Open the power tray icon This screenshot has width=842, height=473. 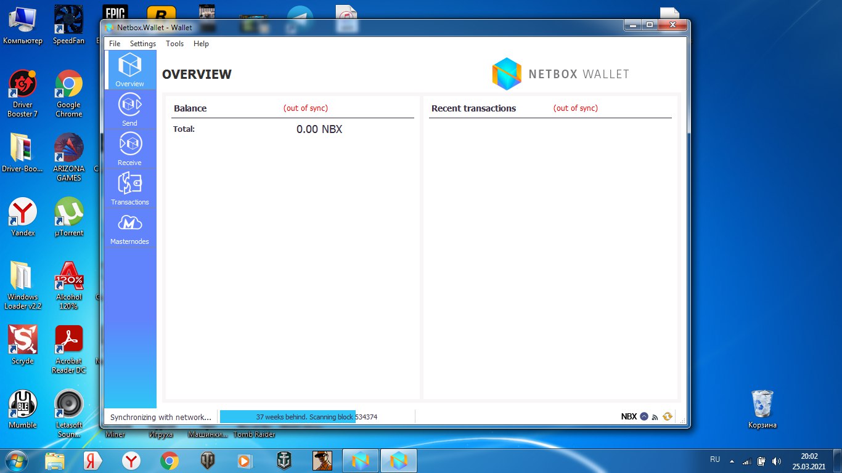pyautogui.click(x=762, y=461)
